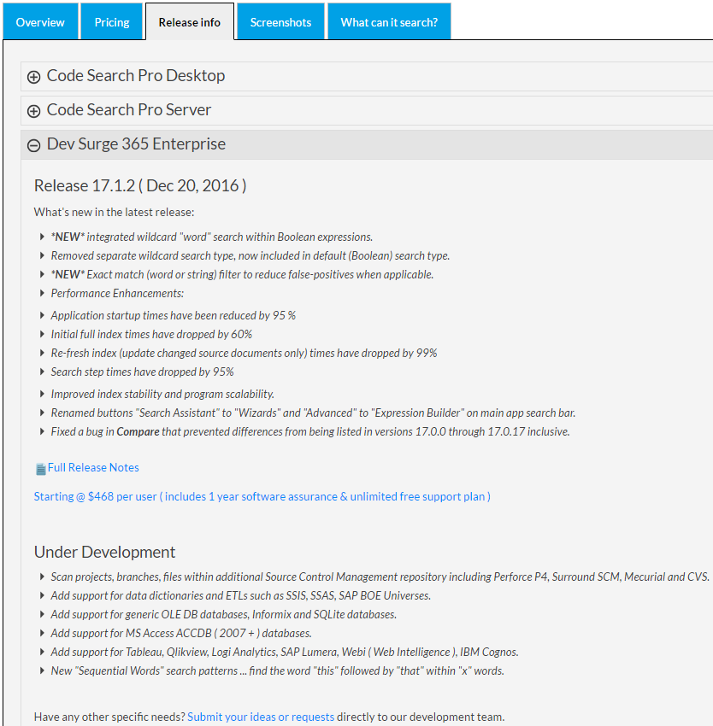Click the line 'Search step times have dropped by 95%'
The image size is (713, 726).
click(142, 372)
